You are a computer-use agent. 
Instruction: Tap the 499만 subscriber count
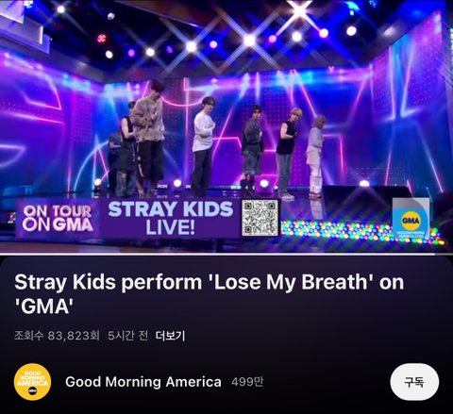(247, 382)
